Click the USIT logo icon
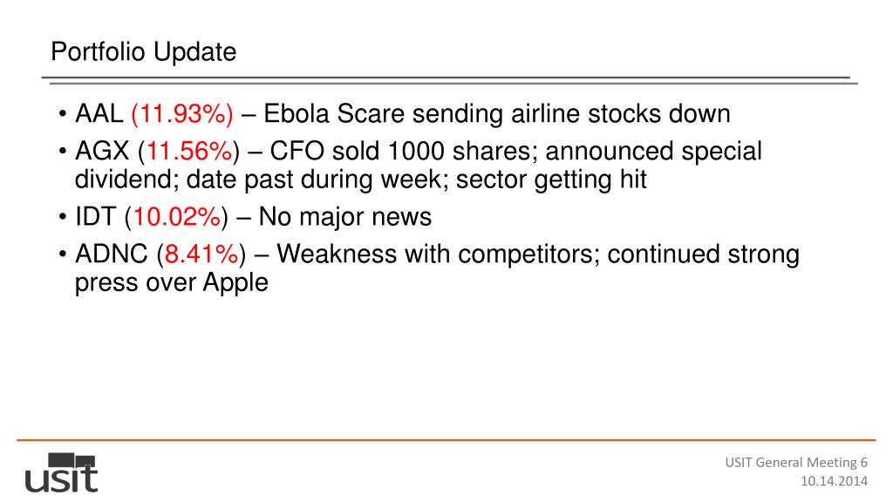 [62, 472]
